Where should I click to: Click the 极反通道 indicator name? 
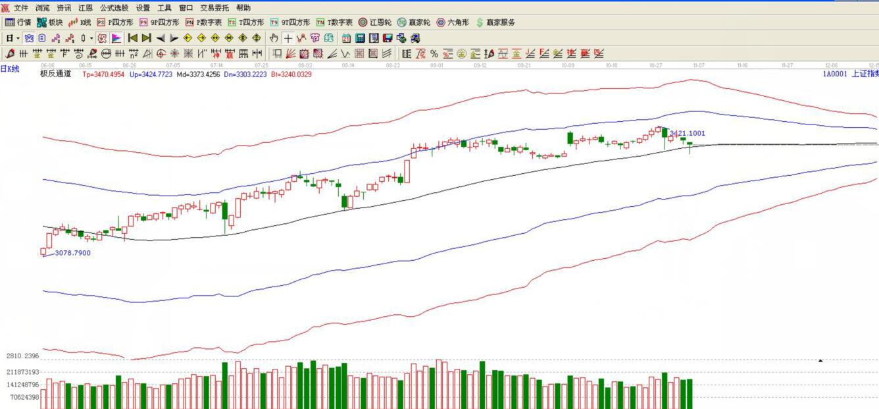(55, 74)
